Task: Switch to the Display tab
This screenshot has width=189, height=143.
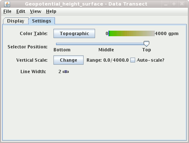Action: point(16,21)
